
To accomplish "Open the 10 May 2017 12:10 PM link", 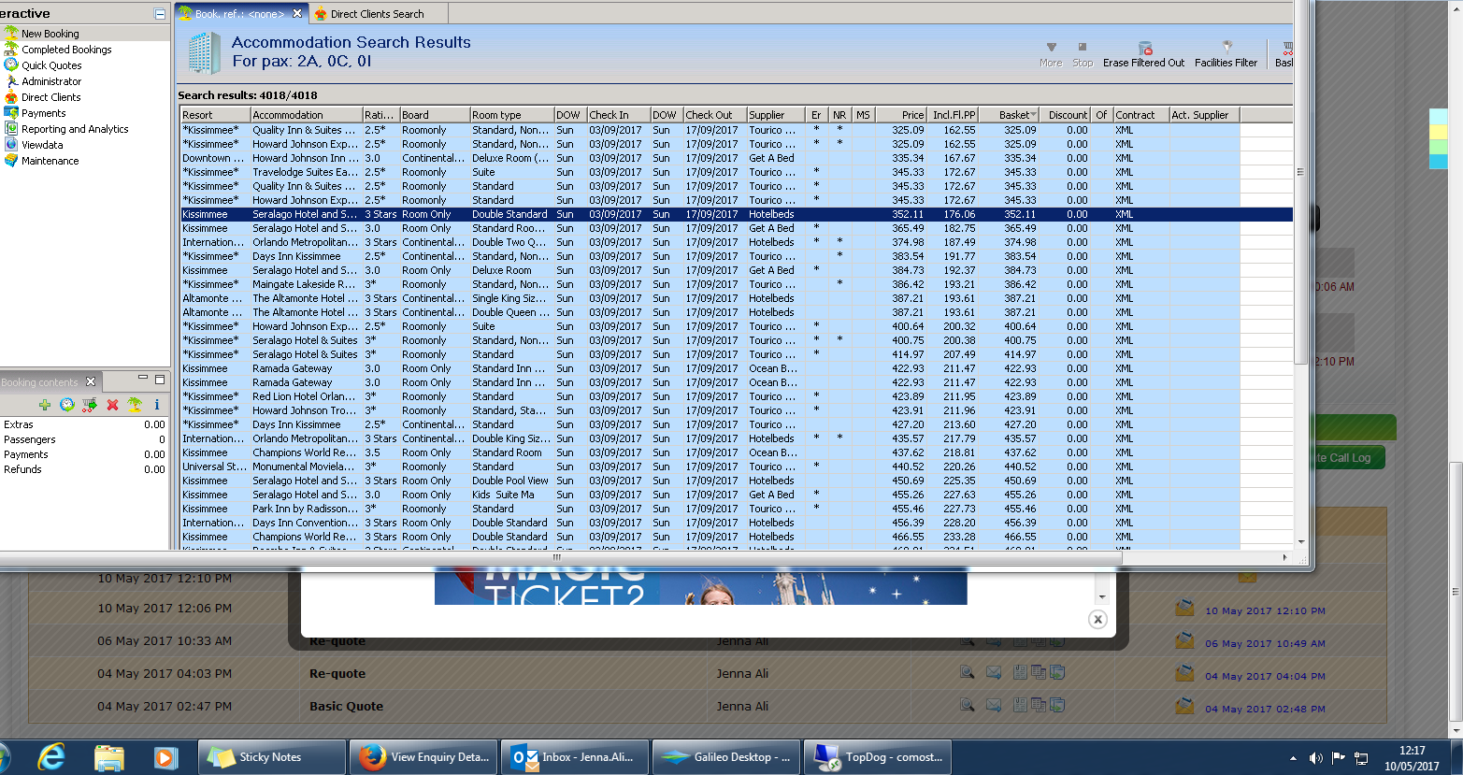I will click(x=1265, y=611).
